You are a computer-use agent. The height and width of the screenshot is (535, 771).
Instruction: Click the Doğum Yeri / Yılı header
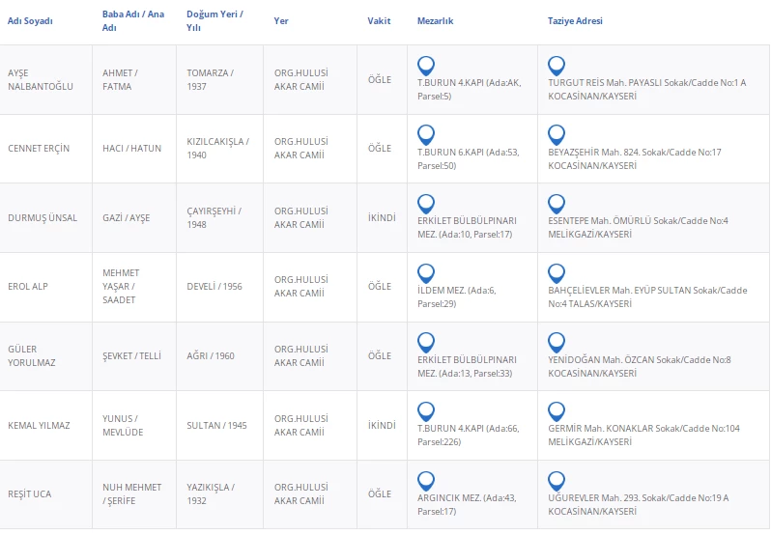coord(214,21)
